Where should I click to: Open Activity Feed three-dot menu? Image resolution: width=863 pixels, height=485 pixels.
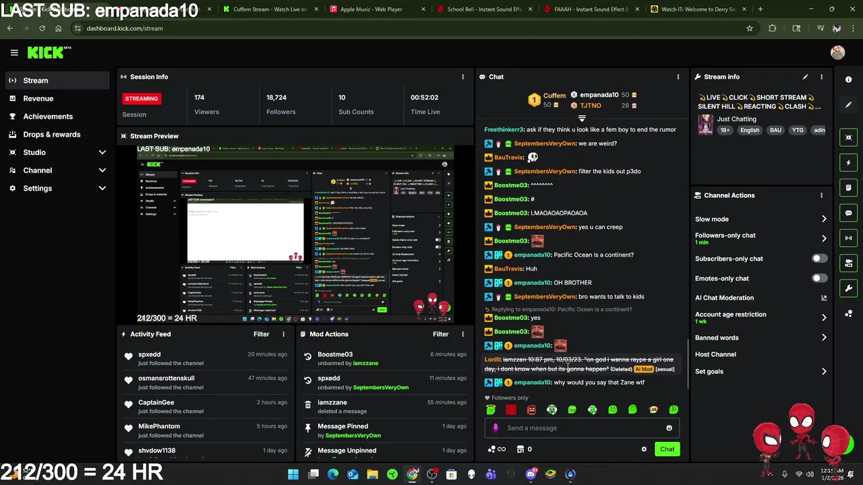pos(283,334)
